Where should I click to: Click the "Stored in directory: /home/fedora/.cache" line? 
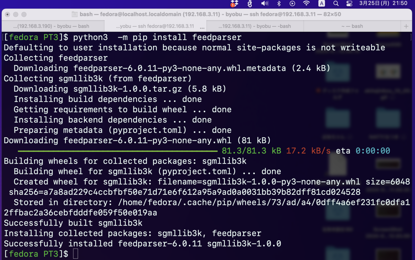pos(212,202)
